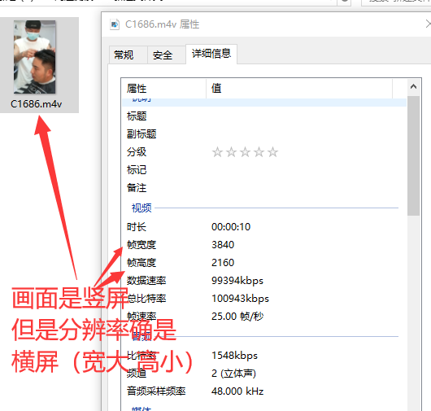Image resolution: width=431 pixels, height=411 pixels.
Task: Select the C1686.m4v video thumbnail
Action: (x=35, y=57)
